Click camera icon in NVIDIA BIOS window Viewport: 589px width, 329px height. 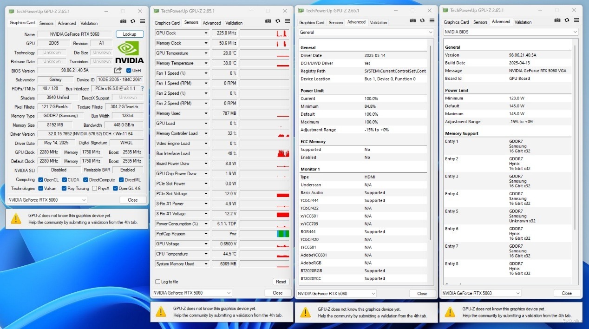coord(557,21)
